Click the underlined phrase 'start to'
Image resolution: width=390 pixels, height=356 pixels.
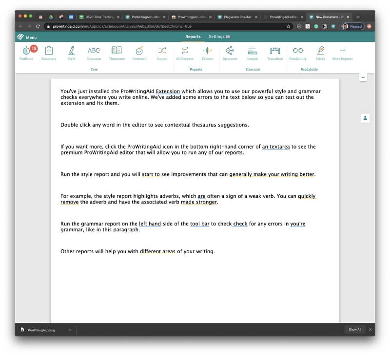click(x=151, y=174)
